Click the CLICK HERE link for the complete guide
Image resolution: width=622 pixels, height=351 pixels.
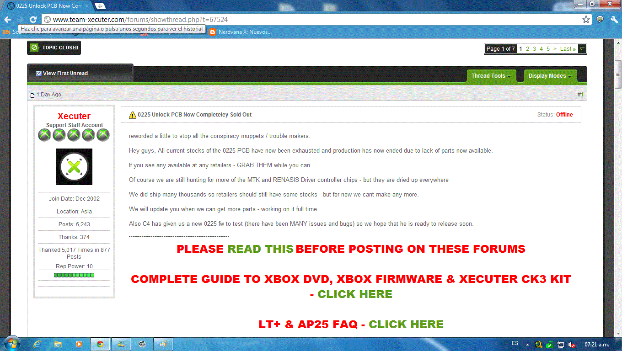coord(355,294)
